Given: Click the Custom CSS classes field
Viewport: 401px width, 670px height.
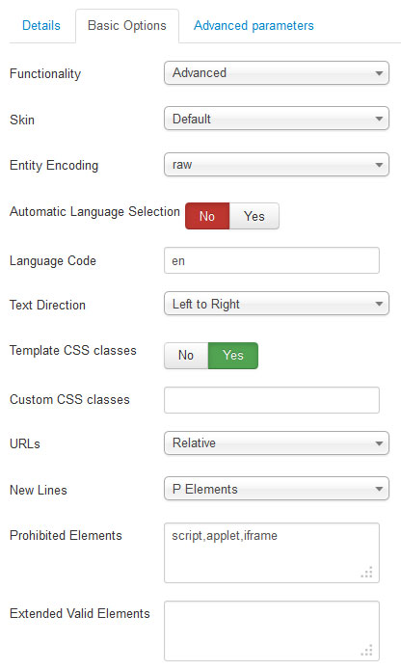Looking at the screenshot, I should [x=272, y=400].
